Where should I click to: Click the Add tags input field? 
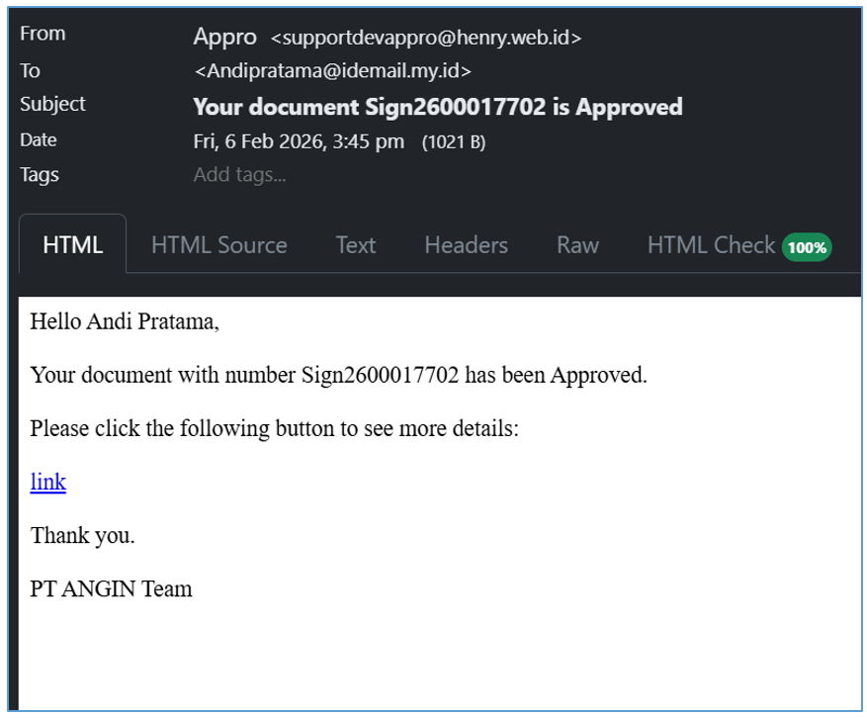pos(240,175)
